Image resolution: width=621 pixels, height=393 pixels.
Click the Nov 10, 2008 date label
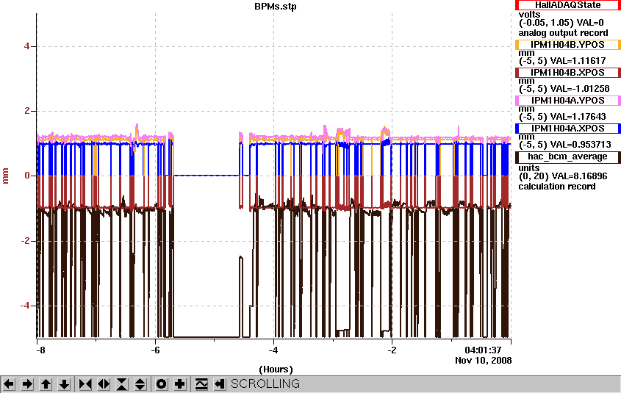(483, 361)
